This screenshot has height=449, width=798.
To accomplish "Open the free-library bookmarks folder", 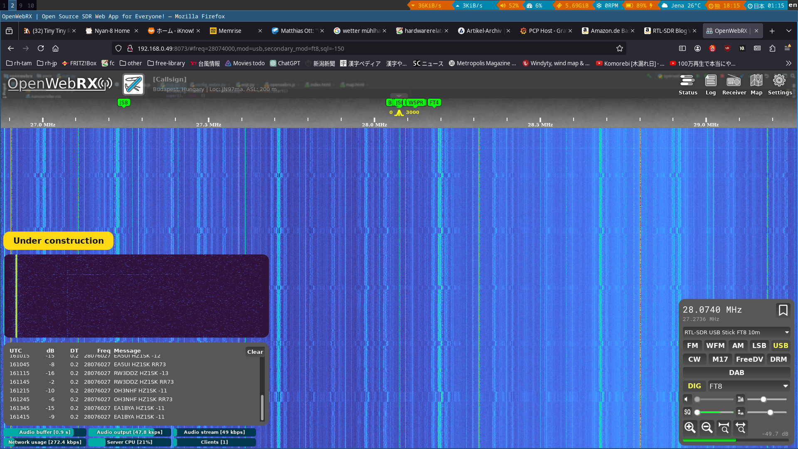I will pos(166,63).
